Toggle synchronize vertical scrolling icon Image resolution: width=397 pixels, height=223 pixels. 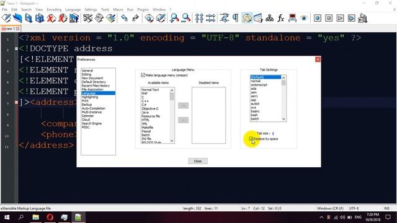pos(199,18)
